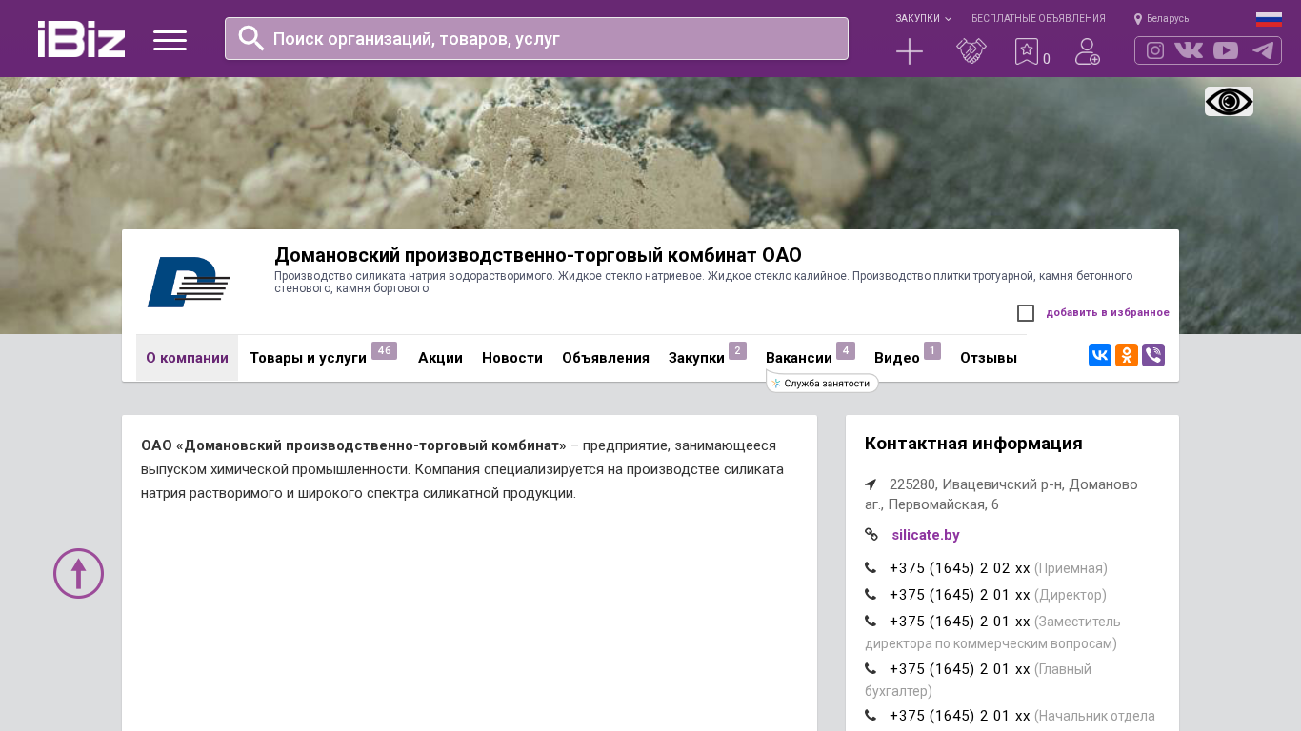Image resolution: width=1301 pixels, height=731 pixels.
Task: Open the handshake partners icon
Action: (x=971, y=51)
